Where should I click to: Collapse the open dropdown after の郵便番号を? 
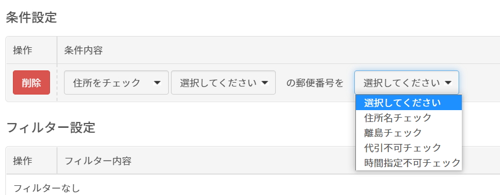406,83
